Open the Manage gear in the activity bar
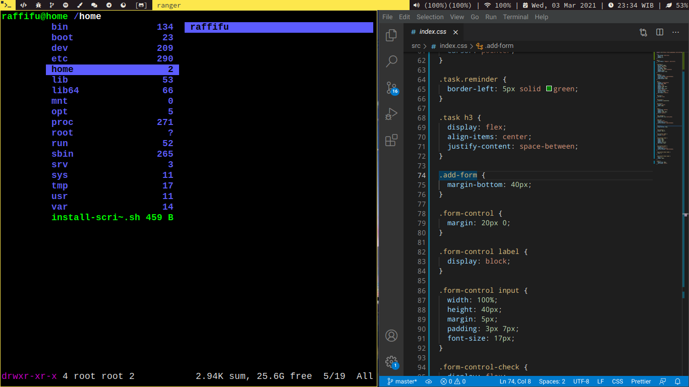 pyautogui.click(x=391, y=362)
